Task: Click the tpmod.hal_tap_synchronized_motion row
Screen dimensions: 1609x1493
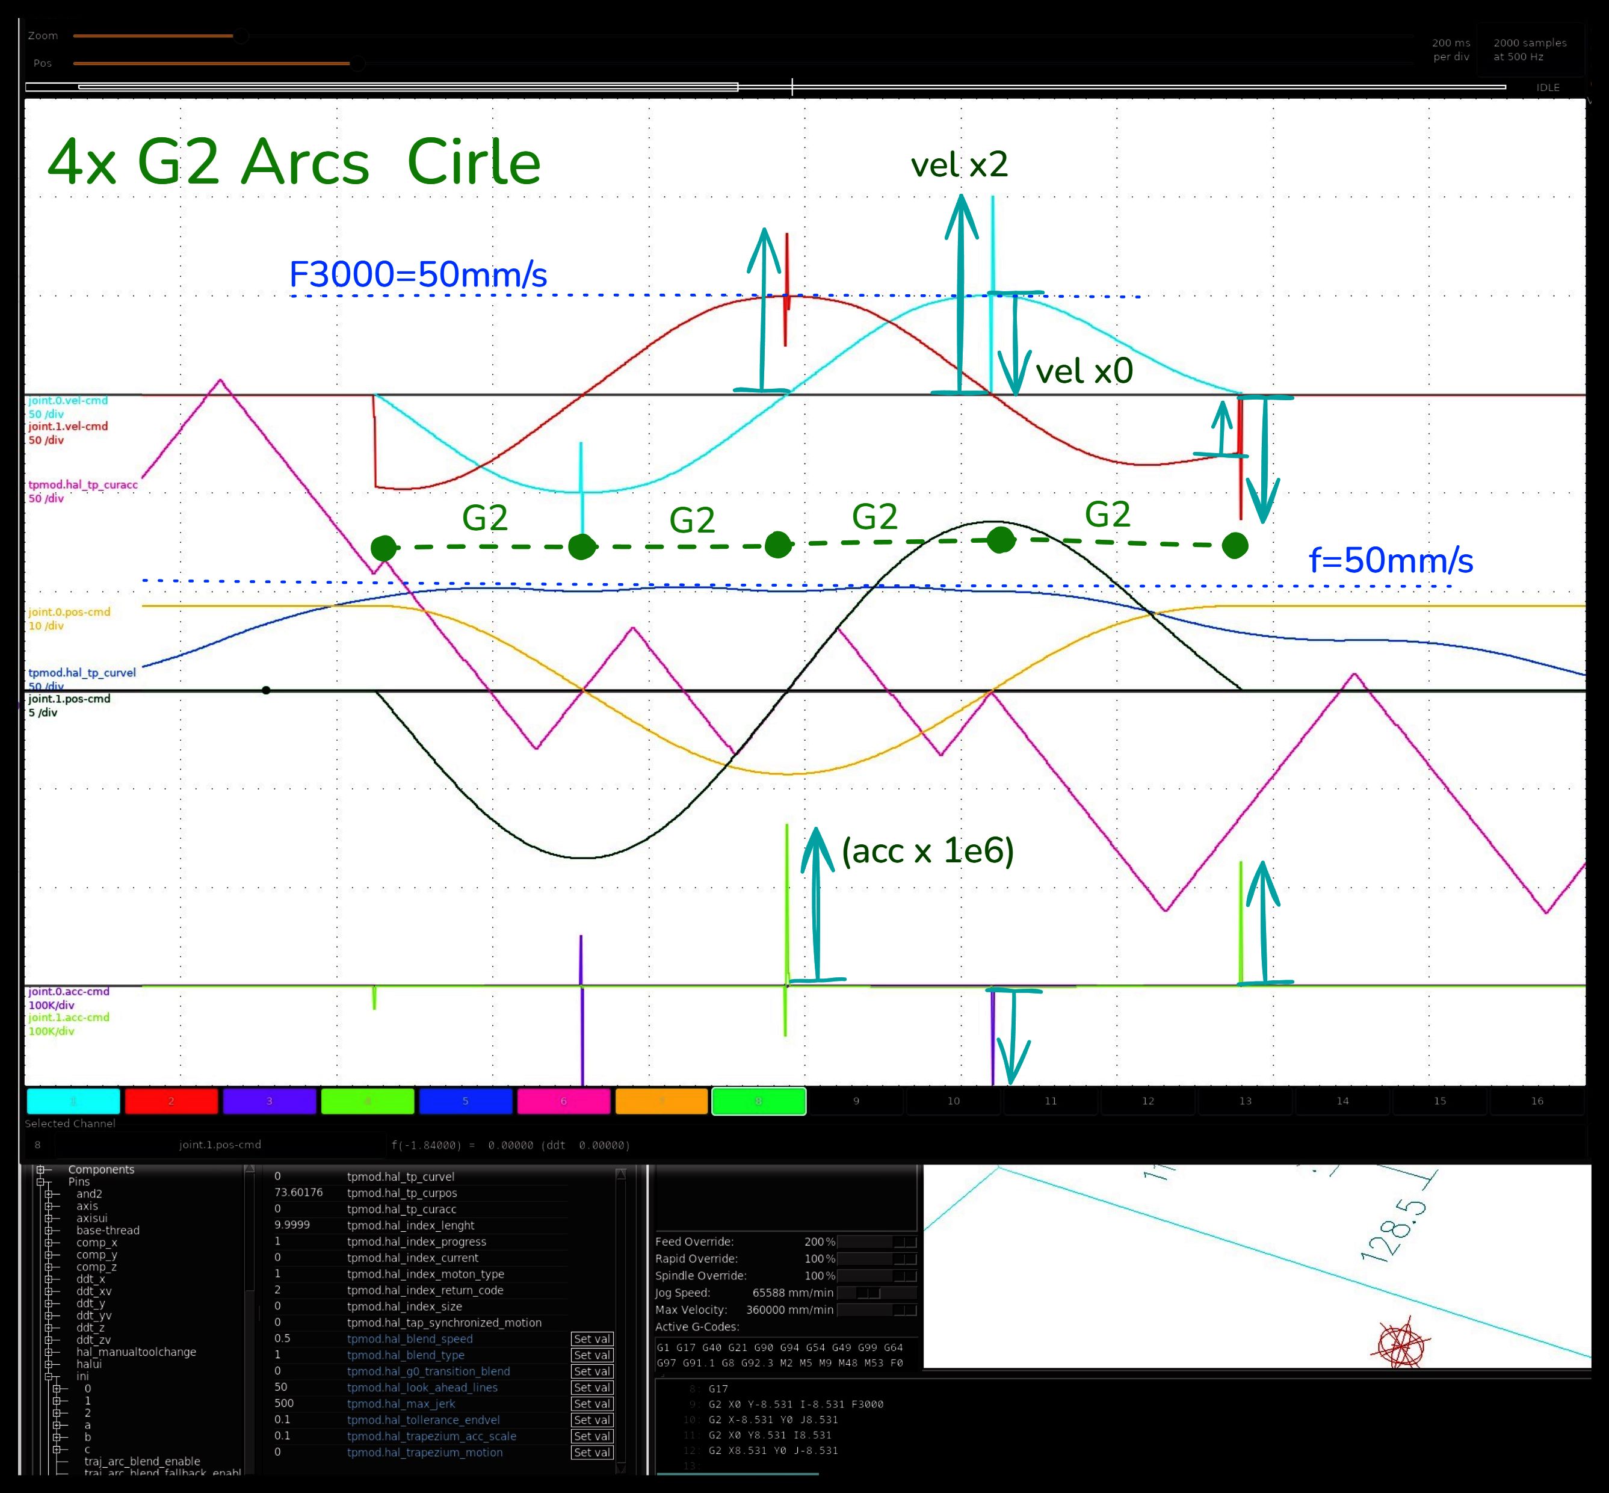Action: click(x=420, y=1323)
